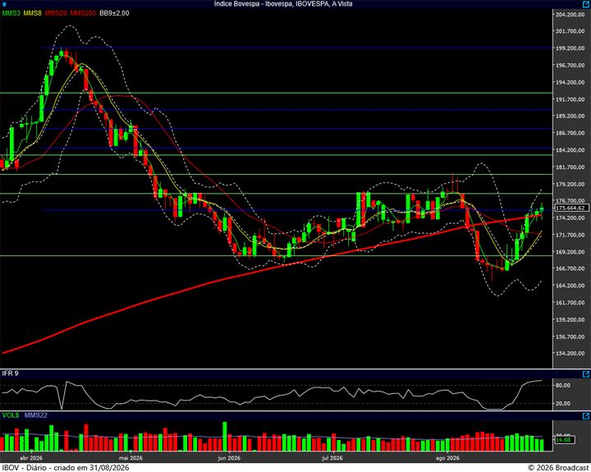Select the MMS3 moving average label
Screen dimensions: 591x472
click(11, 13)
